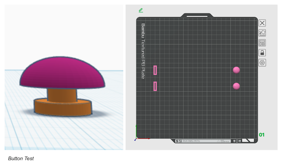Click the orange stem of the button model
285x164 pixels.
point(62,95)
